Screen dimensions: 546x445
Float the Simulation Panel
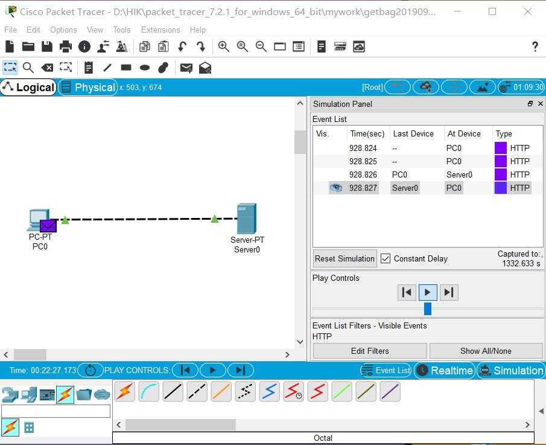click(x=530, y=103)
